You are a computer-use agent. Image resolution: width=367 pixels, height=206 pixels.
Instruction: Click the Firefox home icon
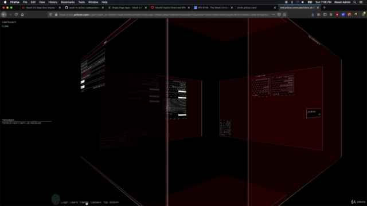(22, 14)
